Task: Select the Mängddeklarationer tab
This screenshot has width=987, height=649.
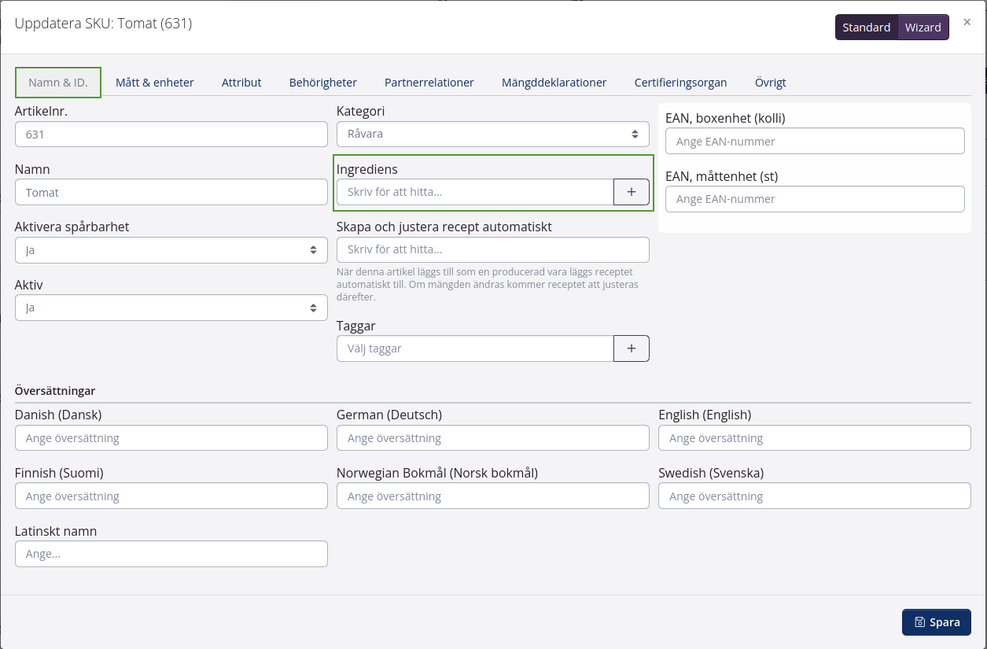Action: pos(554,83)
